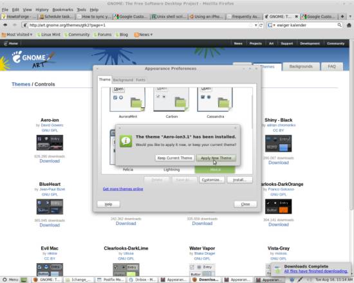This screenshot has height=283, width=354.
Task: Open Firefox Bookmarks menu
Action: 62,10
